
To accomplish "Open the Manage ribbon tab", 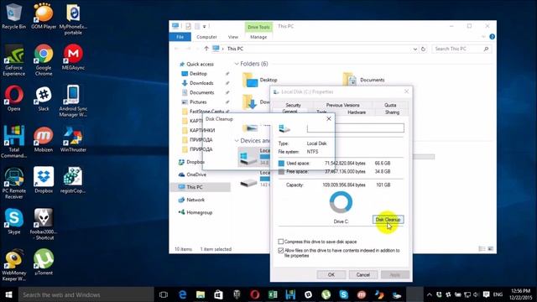I will (x=258, y=37).
